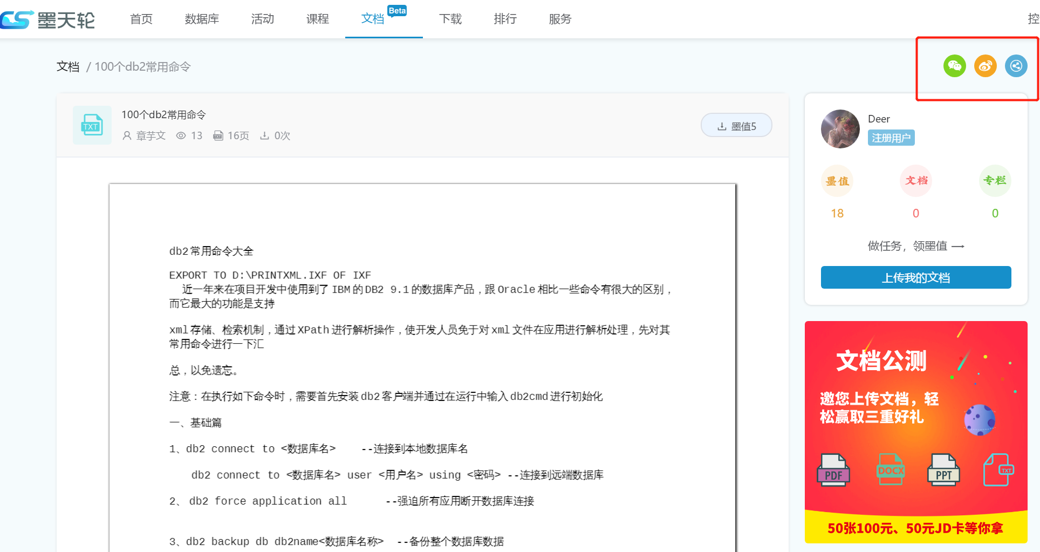Viewport: 1040px width, 552px height.
Task: Switch to the 课程 navigation tab
Action: tap(317, 19)
